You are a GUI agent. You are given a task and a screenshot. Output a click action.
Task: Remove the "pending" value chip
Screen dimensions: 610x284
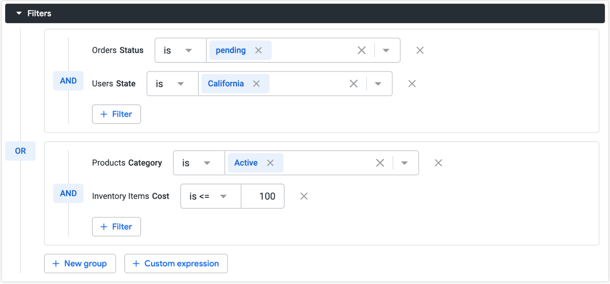coord(258,50)
